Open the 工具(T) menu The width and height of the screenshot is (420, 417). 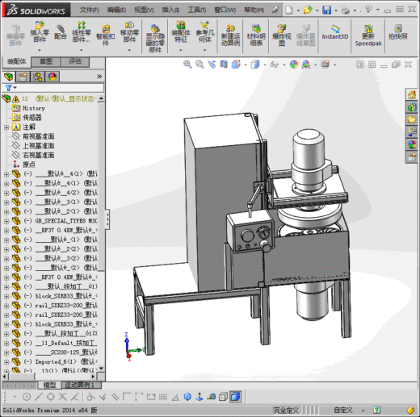tap(197, 10)
